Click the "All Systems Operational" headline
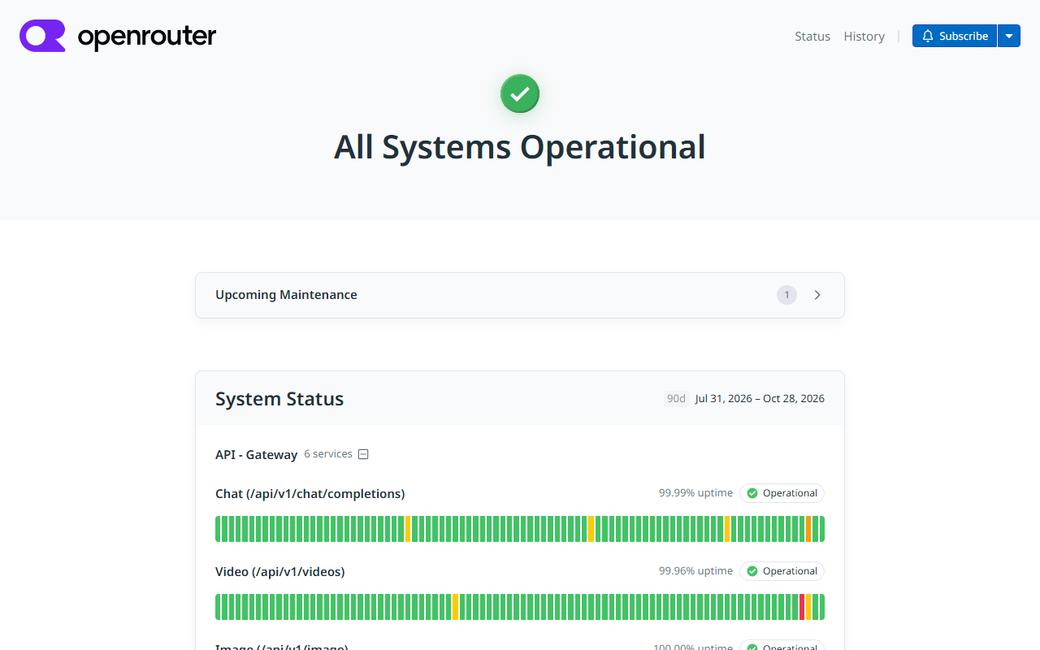This screenshot has width=1040, height=650. (520, 147)
